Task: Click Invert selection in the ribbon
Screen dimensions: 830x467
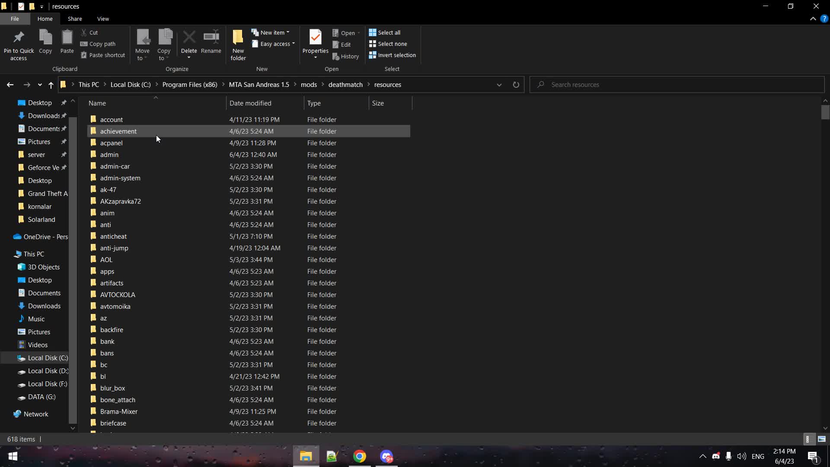Action: (x=393, y=55)
